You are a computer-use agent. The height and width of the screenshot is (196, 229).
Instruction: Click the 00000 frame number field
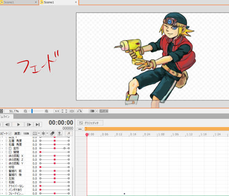68,128
